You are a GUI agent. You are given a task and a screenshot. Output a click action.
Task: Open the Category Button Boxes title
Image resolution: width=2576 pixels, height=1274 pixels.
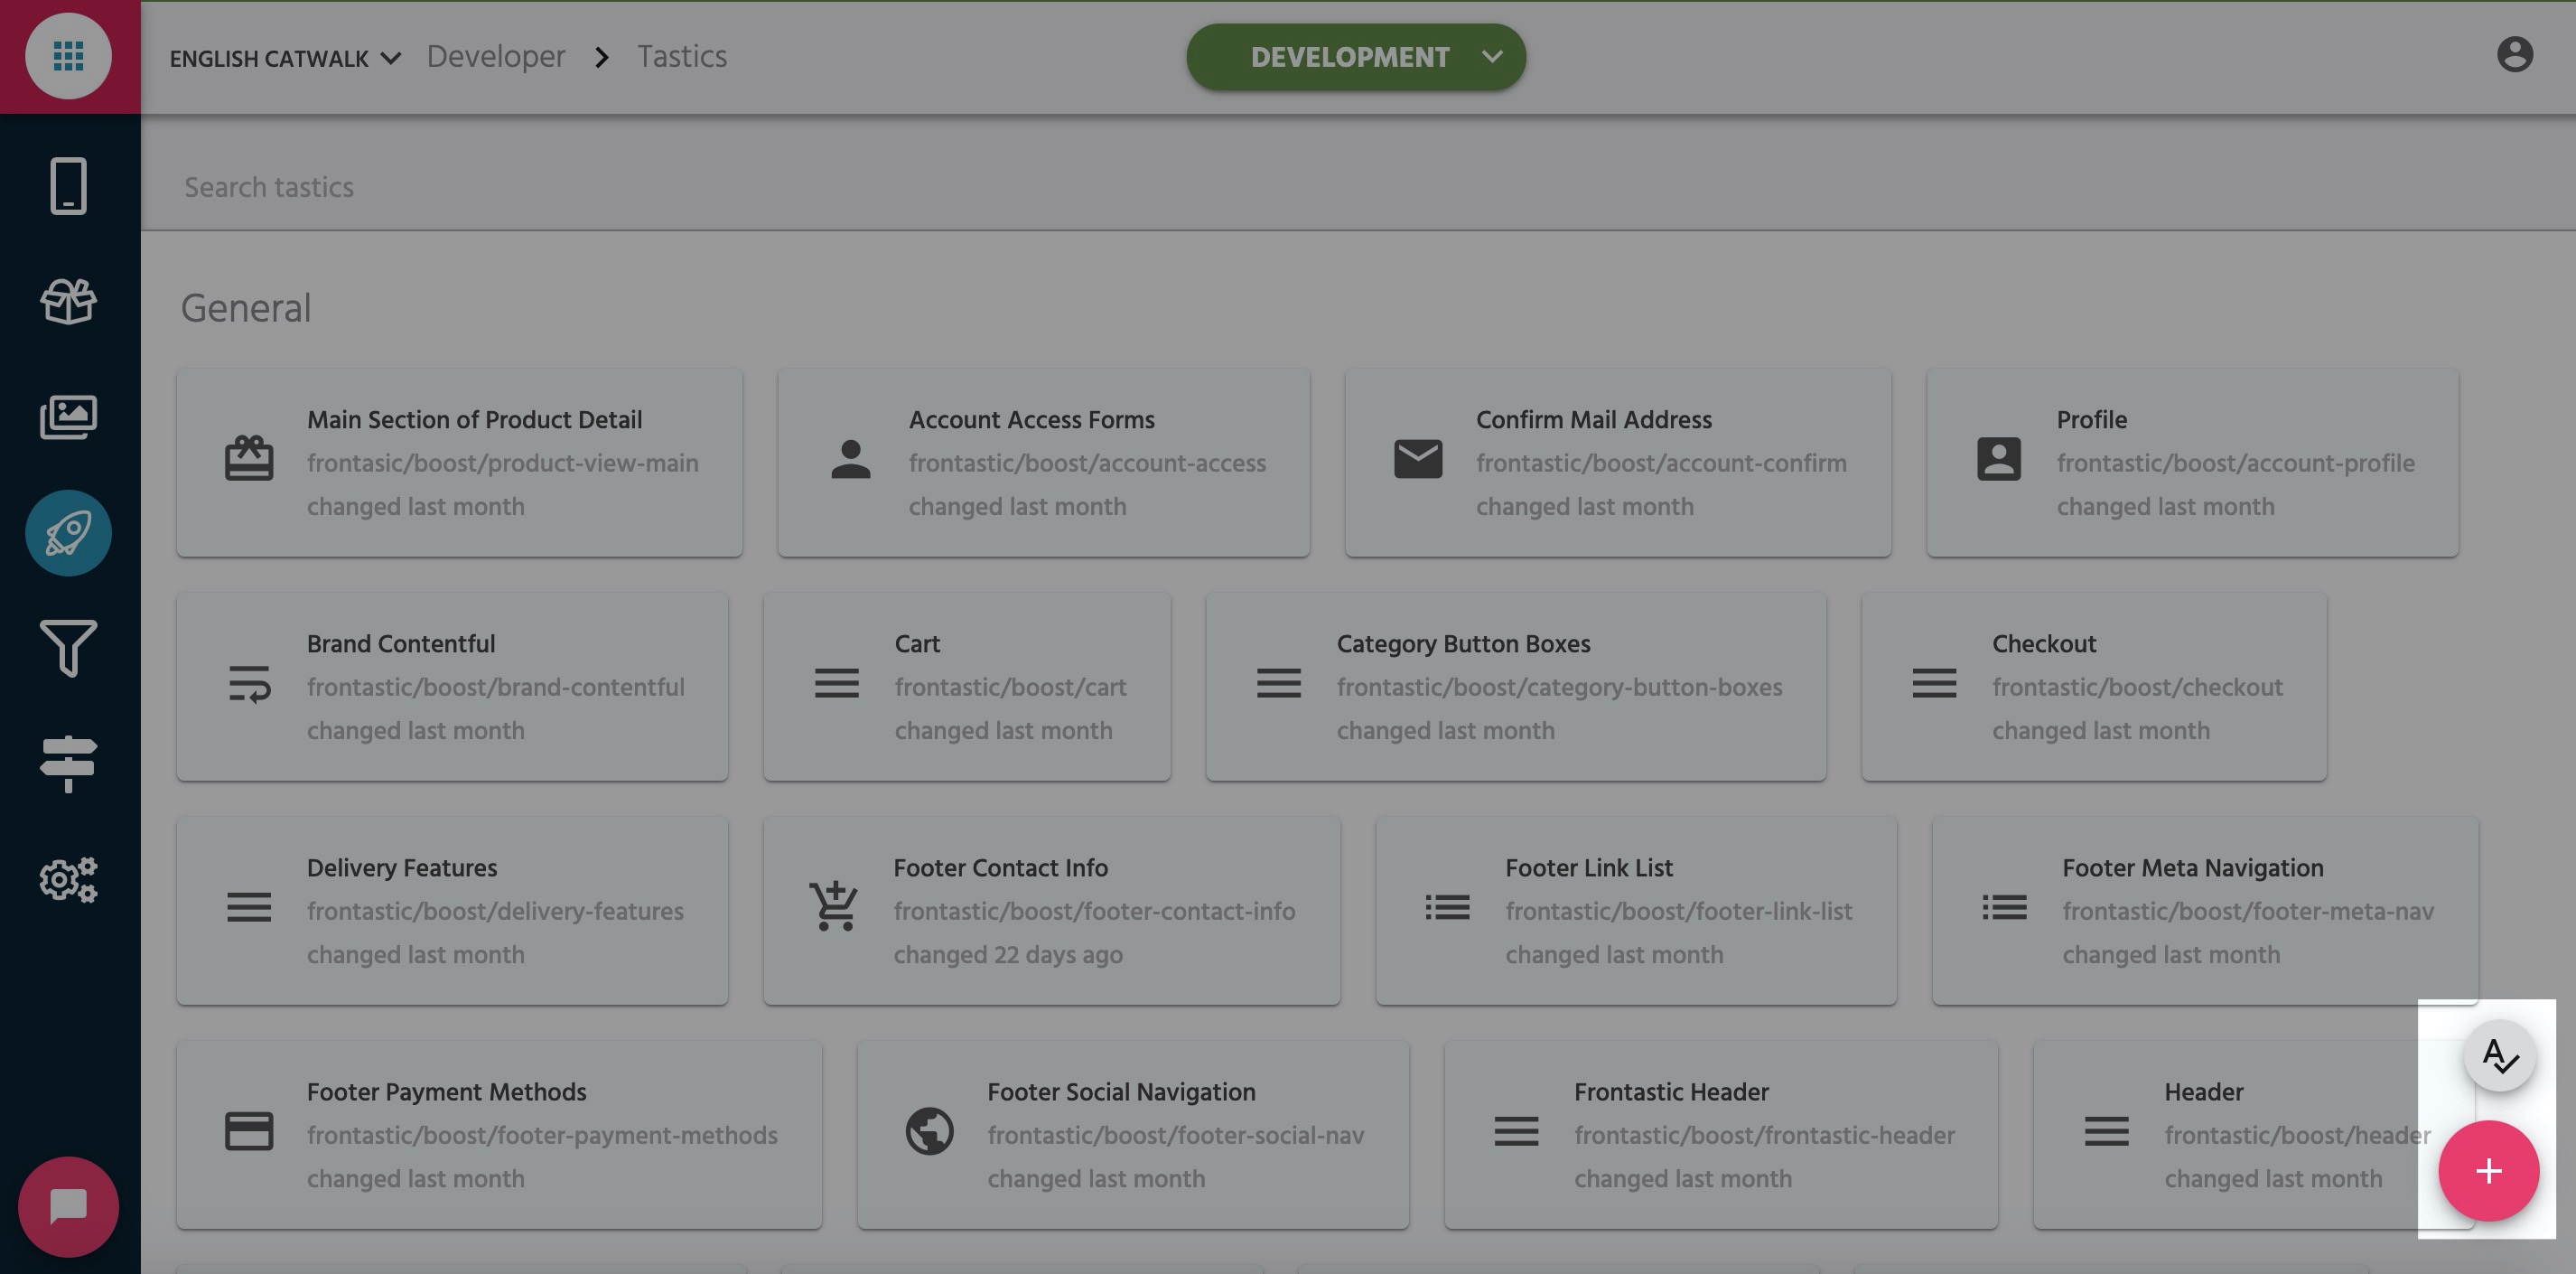click(x=1463, y=643)
